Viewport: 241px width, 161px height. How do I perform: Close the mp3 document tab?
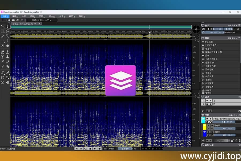click(x=40, y=24)
